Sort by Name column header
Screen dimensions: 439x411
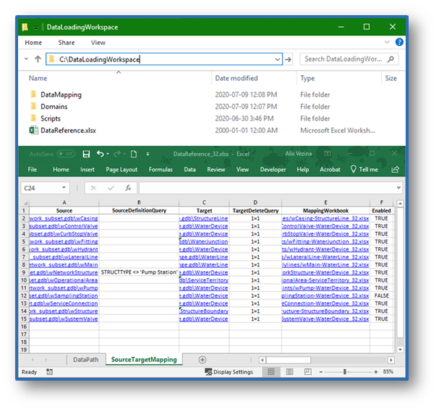pos(38,78)
